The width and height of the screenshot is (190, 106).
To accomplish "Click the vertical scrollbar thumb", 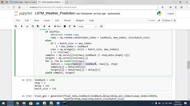I will point(189,65).
